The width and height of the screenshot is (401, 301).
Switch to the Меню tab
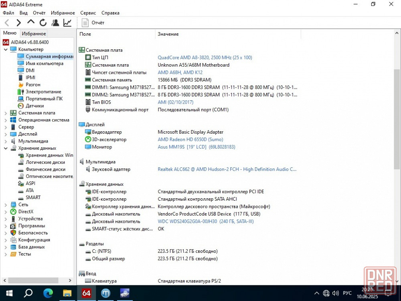(x=10, y=33)
